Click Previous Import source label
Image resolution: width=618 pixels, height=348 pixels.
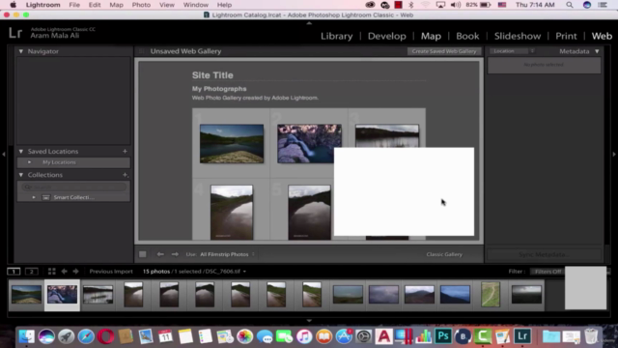tap(111, 272)
